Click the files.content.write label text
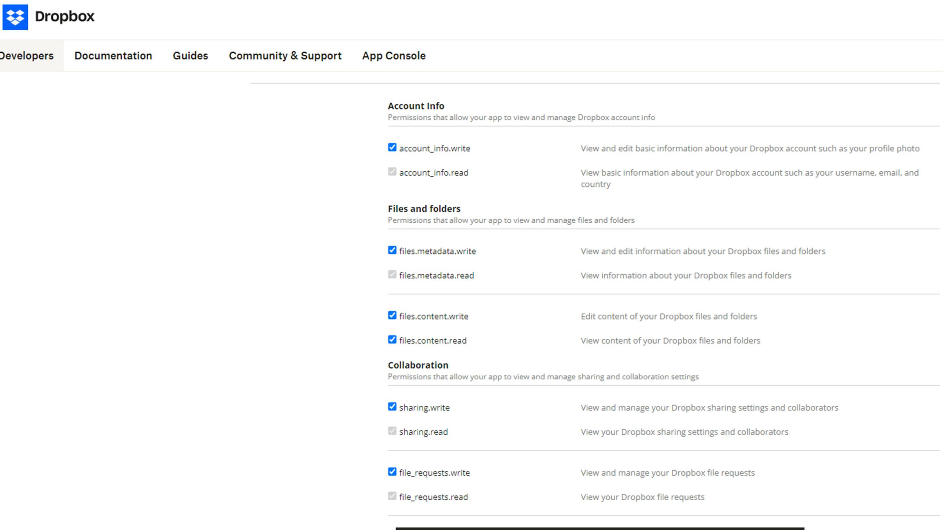Viewport: 943px width, 530px height. [x=434, y=316]
